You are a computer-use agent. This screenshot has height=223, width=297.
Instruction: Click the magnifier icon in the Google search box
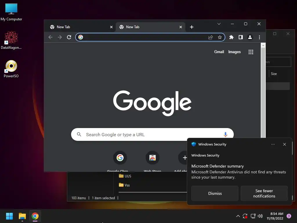pos(79,134)
